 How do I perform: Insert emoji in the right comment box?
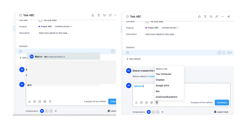click(147, 103)
